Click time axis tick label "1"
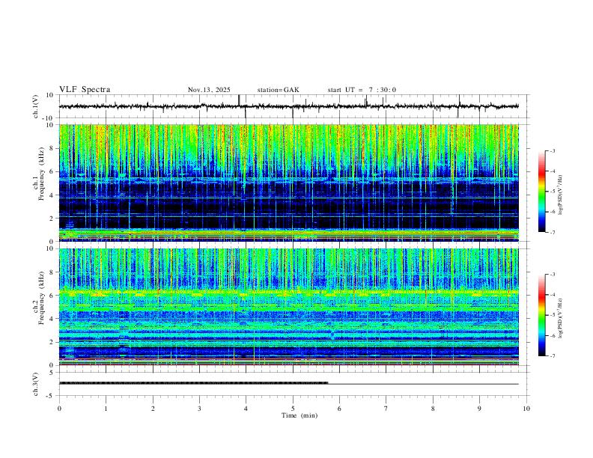The height and width of the screenshot is (458, 593). click(x=106, y=409)
